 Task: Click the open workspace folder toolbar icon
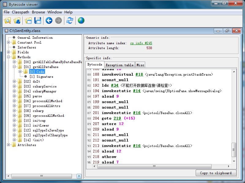[28, 21]
